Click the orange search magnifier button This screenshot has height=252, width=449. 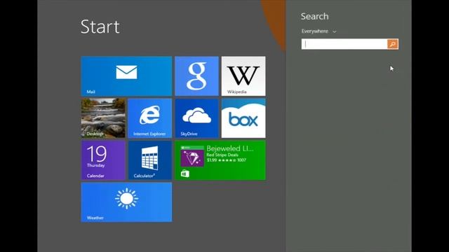[x=393, y=44]
